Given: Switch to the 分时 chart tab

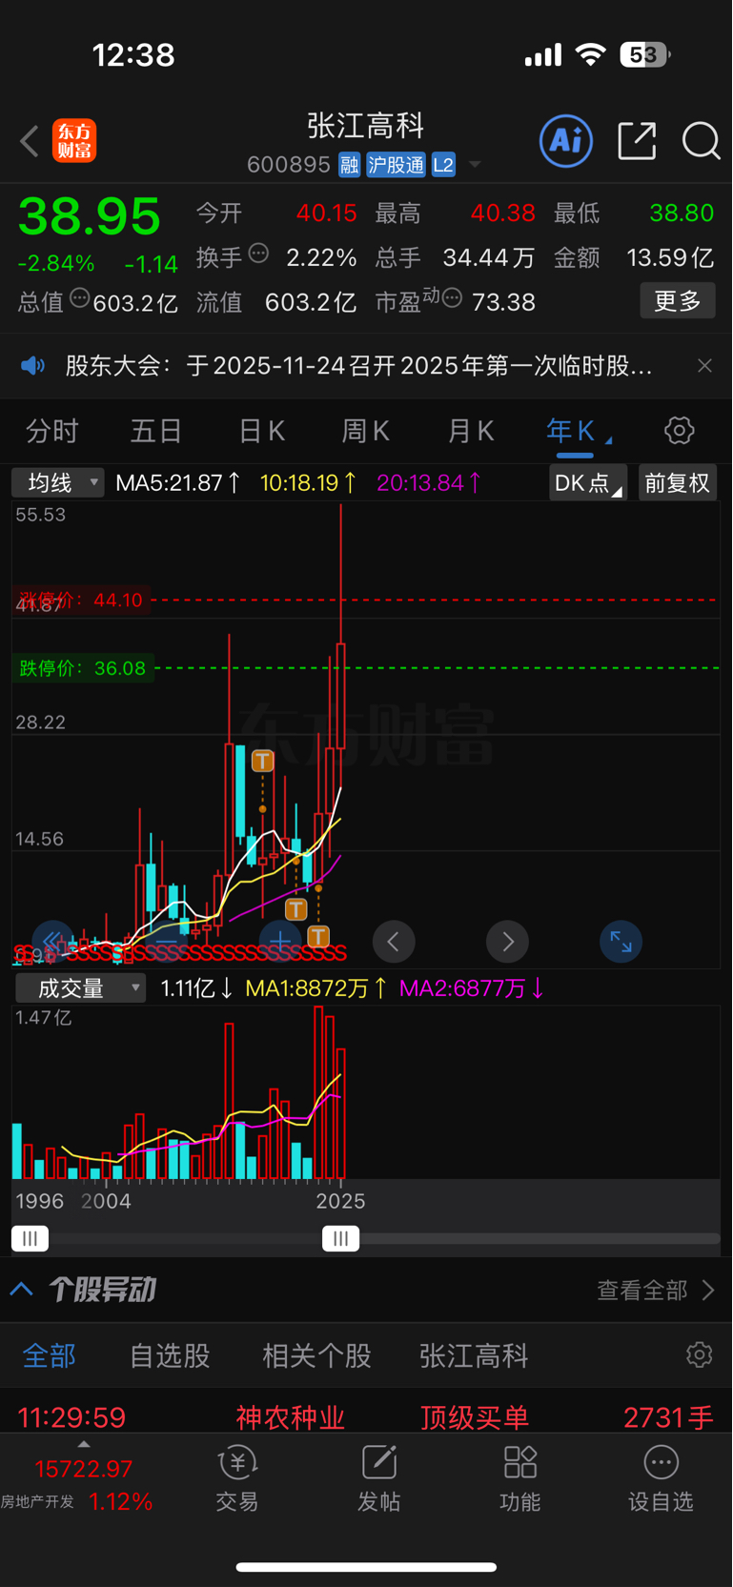Looking at the screenshot, I should tap(51, 432).
